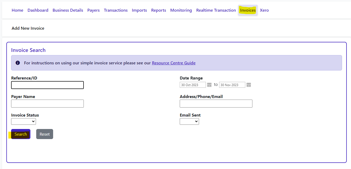Open the end date calendar picker icon

coord(248,85)
